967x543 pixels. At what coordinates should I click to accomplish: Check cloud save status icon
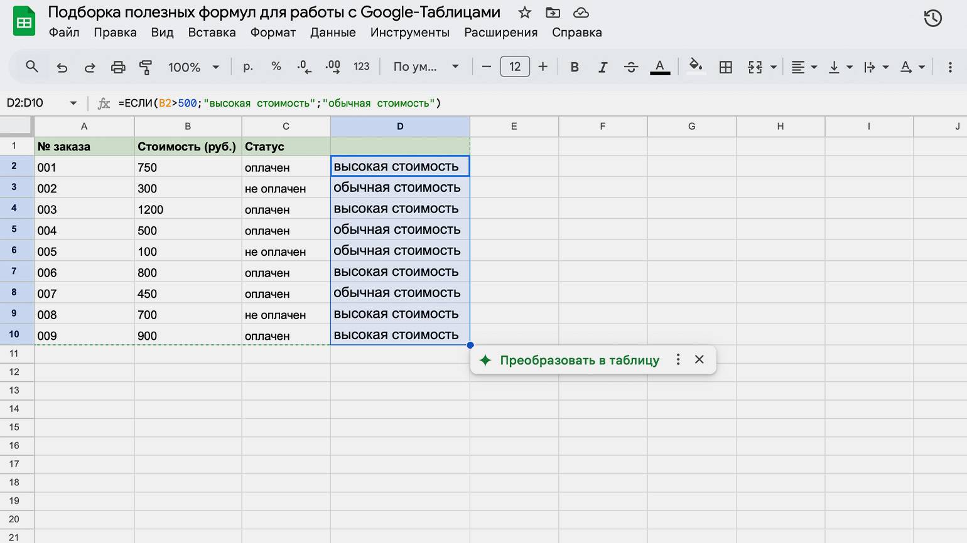[581, 13]
